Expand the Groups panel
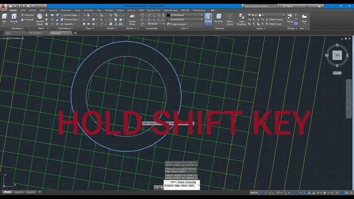The image size is (354, 199). point(292,28)
